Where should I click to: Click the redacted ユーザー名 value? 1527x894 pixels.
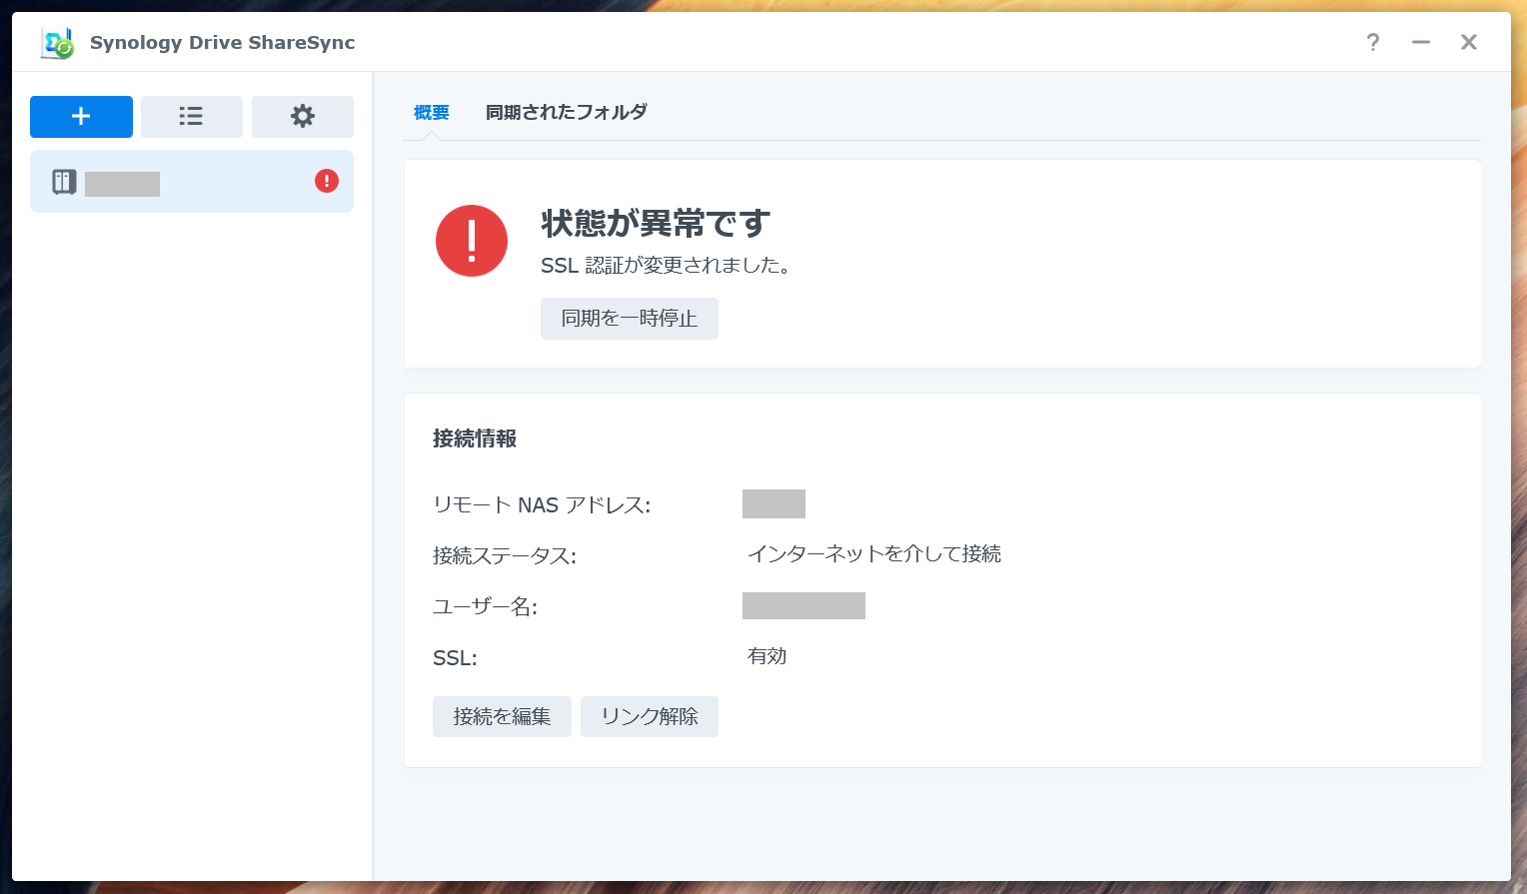pyautogui.click(x=803, y=605)
